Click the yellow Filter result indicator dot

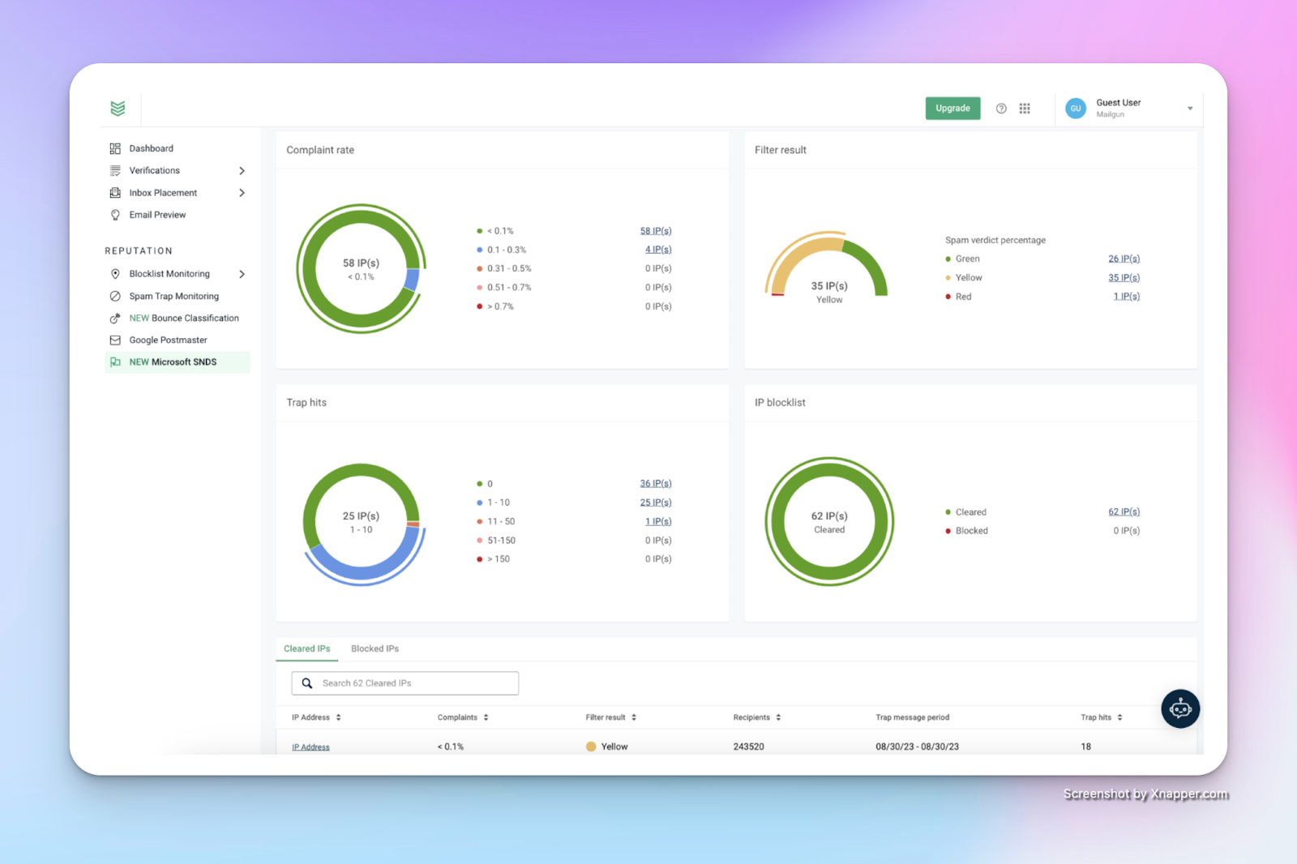591,746
